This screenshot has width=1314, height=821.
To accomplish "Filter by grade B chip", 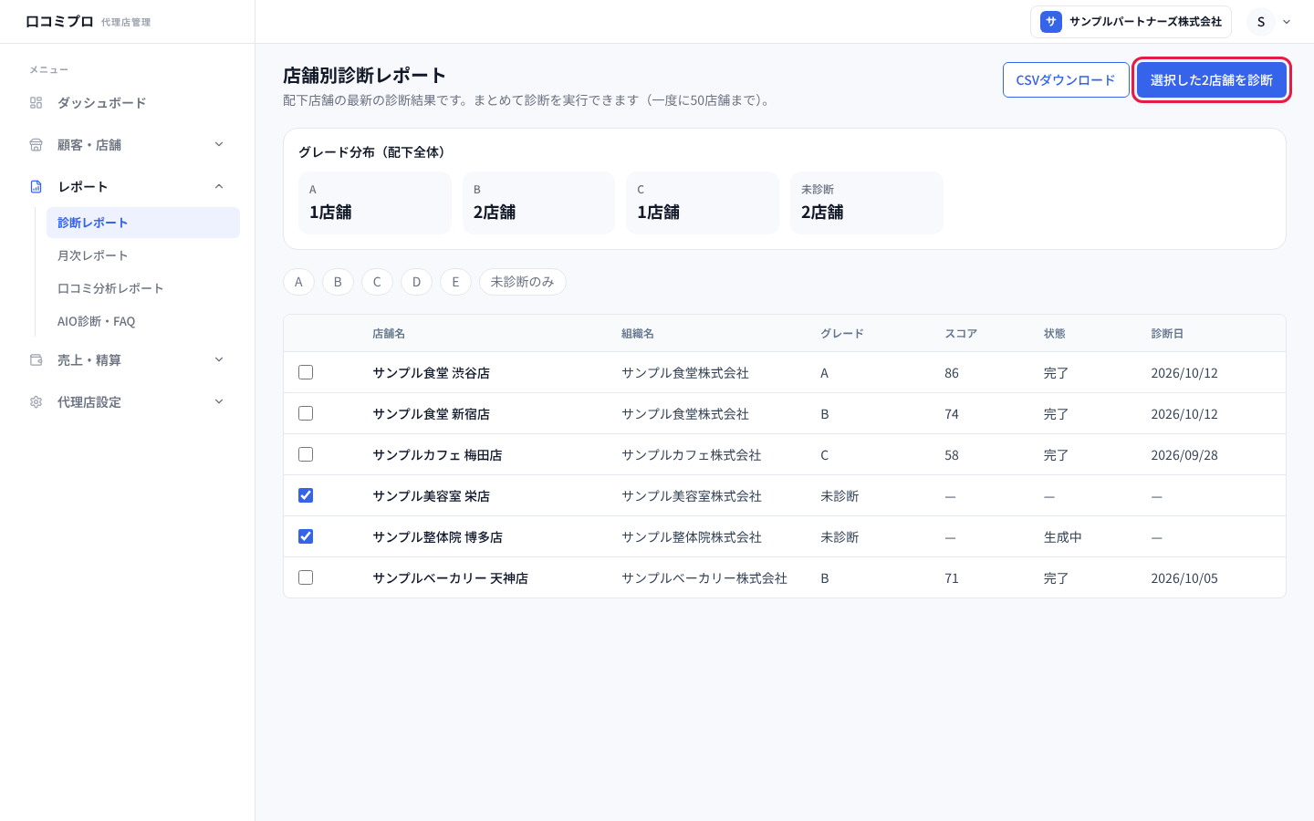I will click(338, 282).
